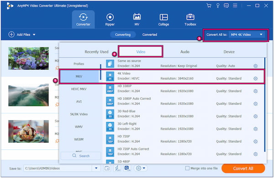The width and height of the screenshot is (274, 178).
Task: Open the Ripper module
Action: (x=110, y=20)
